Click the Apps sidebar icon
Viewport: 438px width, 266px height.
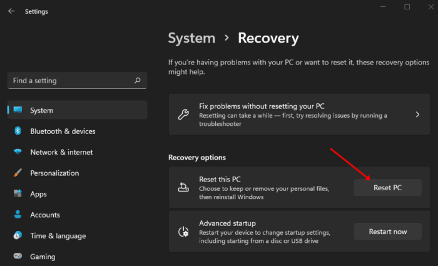[x=18, y=194]
